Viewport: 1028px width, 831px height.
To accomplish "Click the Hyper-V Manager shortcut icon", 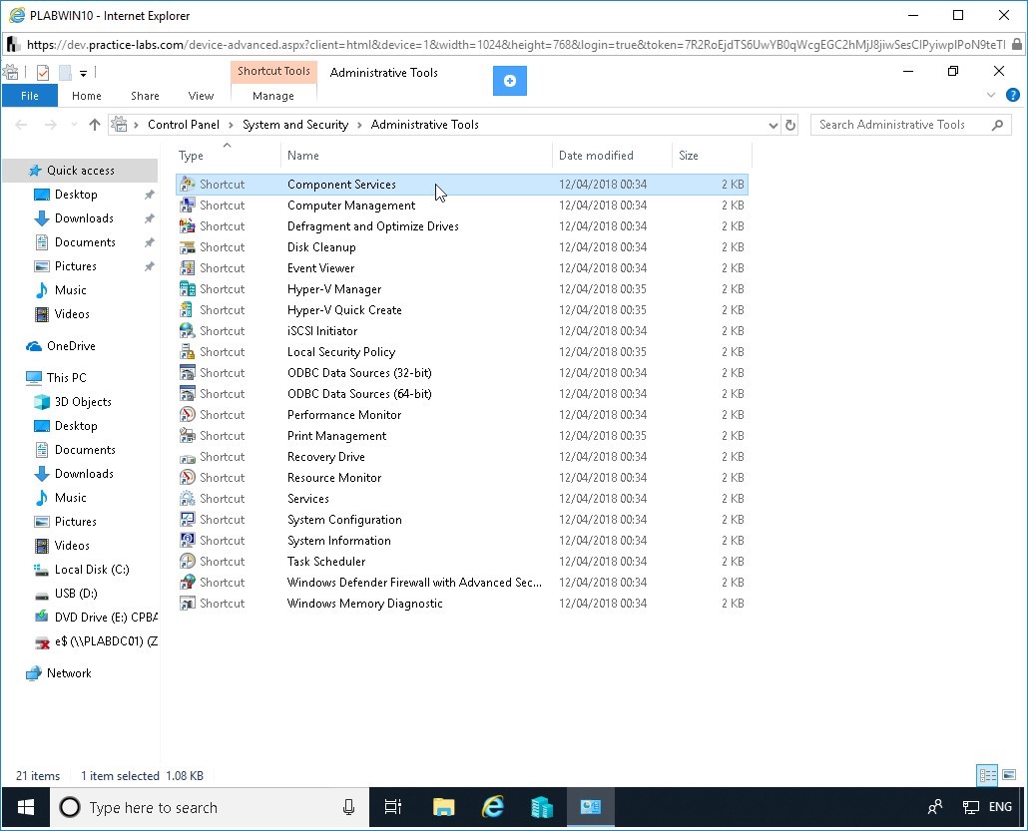I will pos(188,289).
